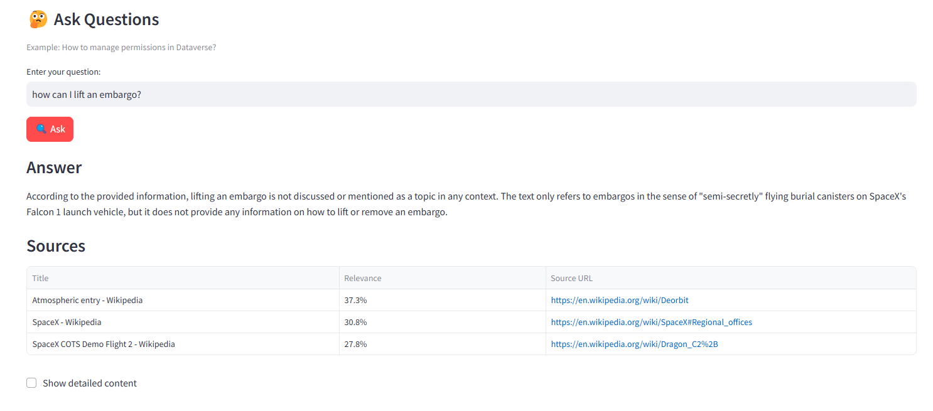Click the 30.8% relevance cell
The image size is (933, 411).
(x=355, y=323)
